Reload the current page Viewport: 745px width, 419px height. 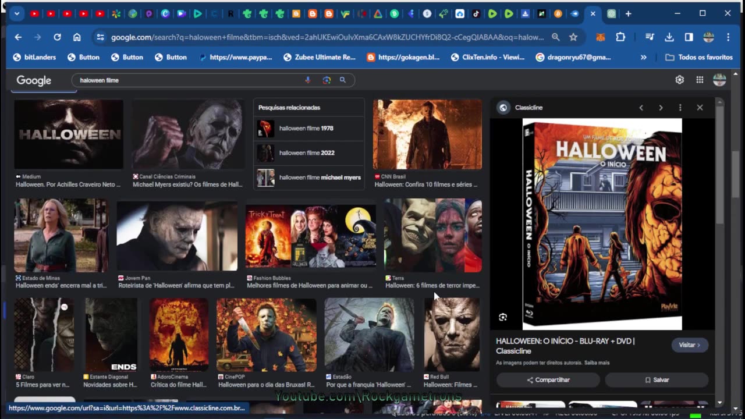tap(57, 37)
